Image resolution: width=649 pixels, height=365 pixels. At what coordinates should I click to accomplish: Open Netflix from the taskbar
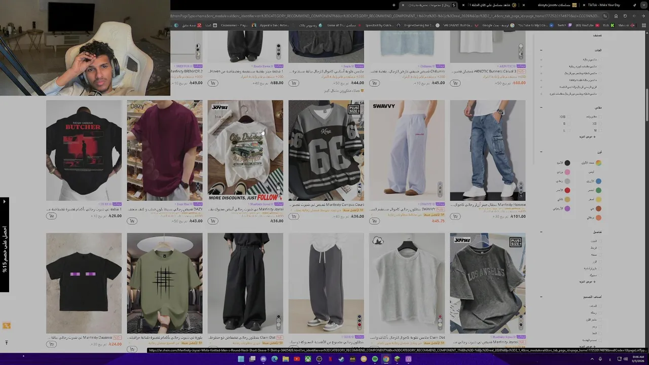(330, 359)
